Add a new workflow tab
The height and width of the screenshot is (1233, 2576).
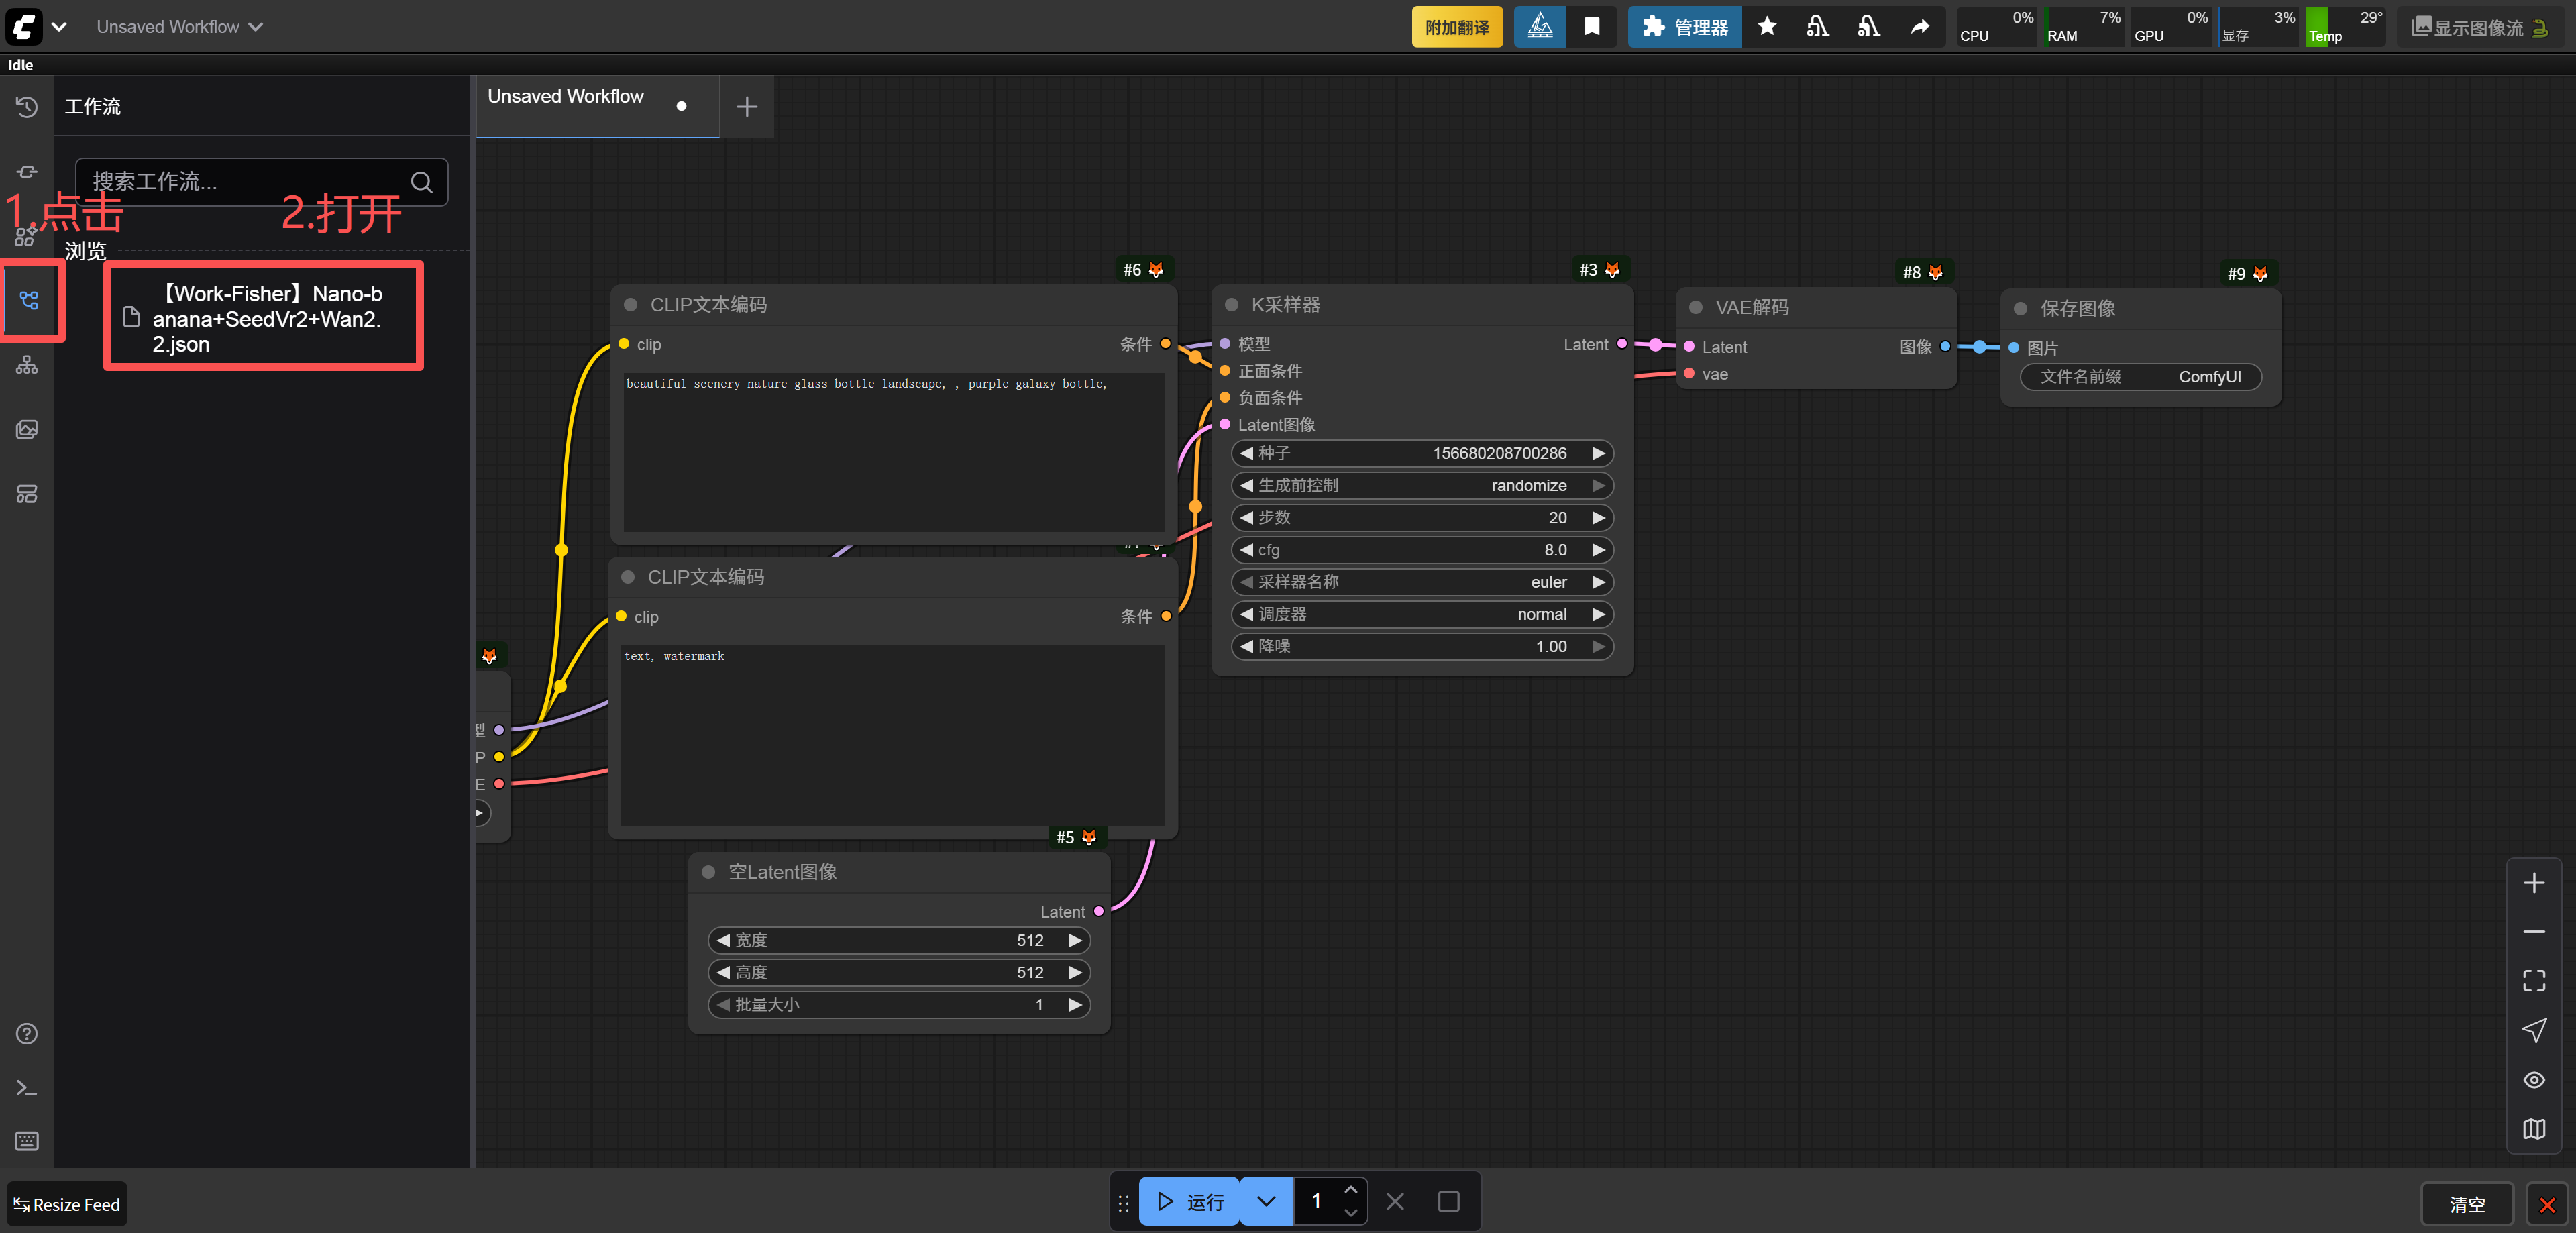click(x=747, y=107)
